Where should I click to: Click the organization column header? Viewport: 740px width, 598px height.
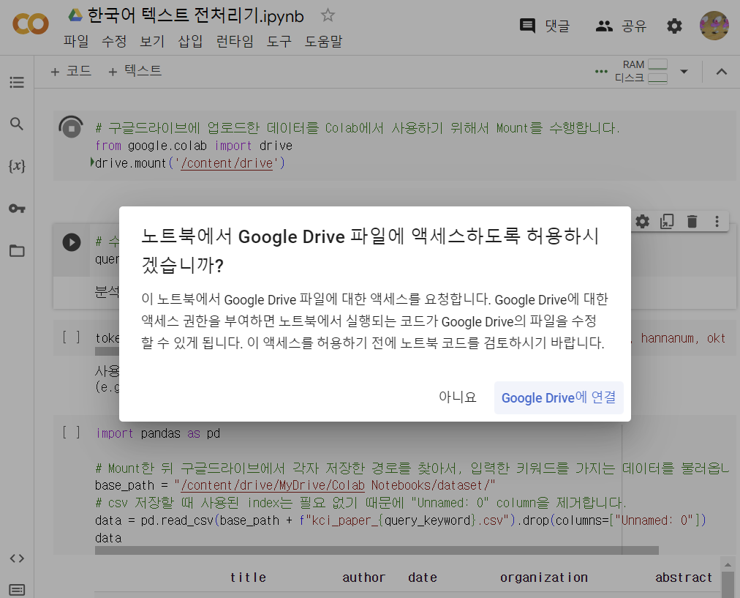[544, 578]
